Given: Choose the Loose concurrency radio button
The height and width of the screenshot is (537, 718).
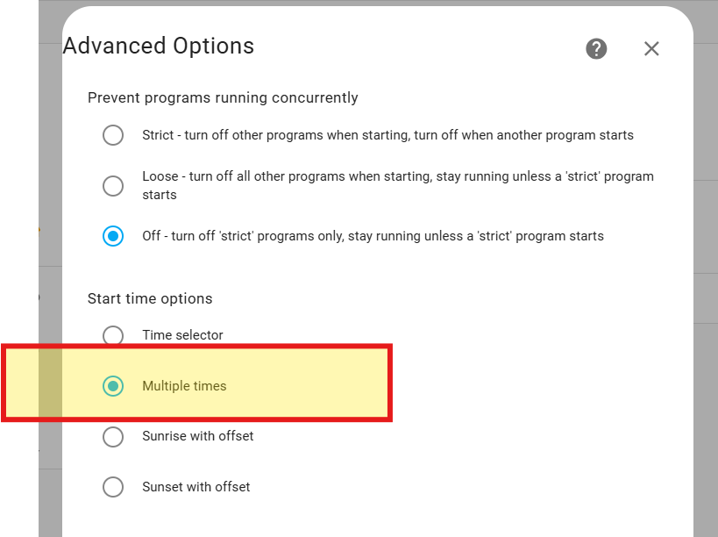Looking at the screenshot, I should click(113, 186).
